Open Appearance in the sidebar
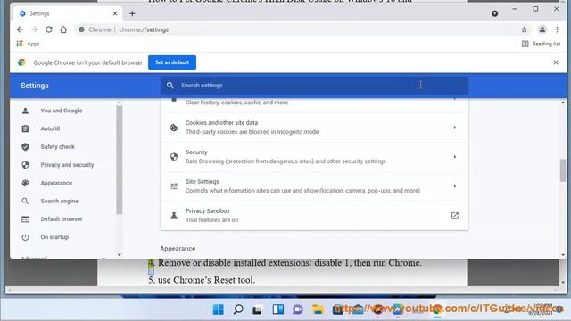The width and height of the screenshot is (571, 321). 56,183
